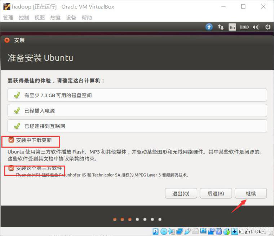This screenshot has height=236, width=274.
Task: Open the 视图 menu
Action: (x=40, y=17)
